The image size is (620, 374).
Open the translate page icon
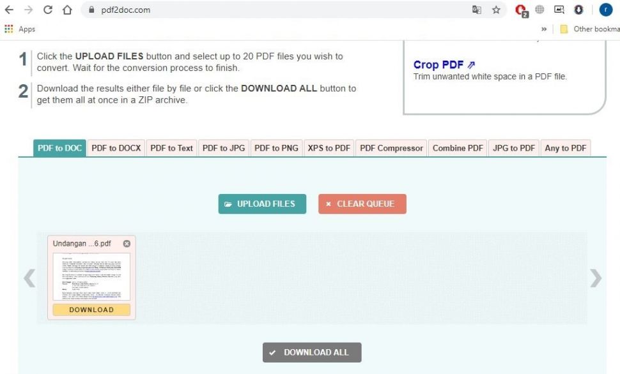point(476,10)
